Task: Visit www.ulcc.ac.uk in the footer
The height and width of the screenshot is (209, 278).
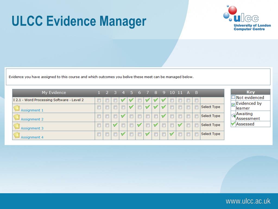Action: (x=248, y=201)
